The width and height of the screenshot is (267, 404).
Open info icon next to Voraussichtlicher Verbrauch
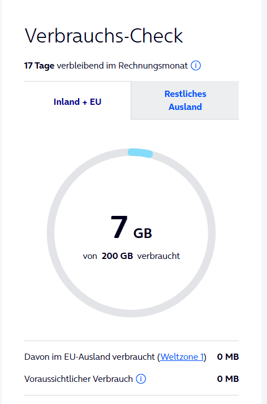point(141,379)
